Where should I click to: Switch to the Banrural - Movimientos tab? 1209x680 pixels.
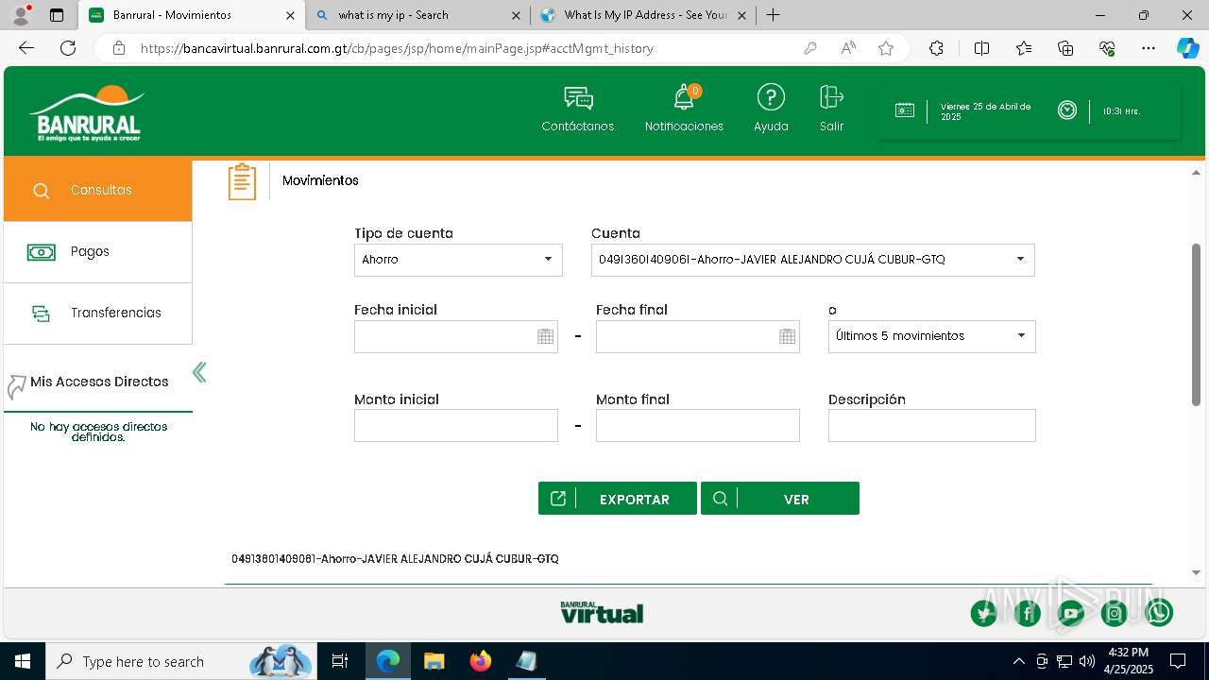point(191,15)
